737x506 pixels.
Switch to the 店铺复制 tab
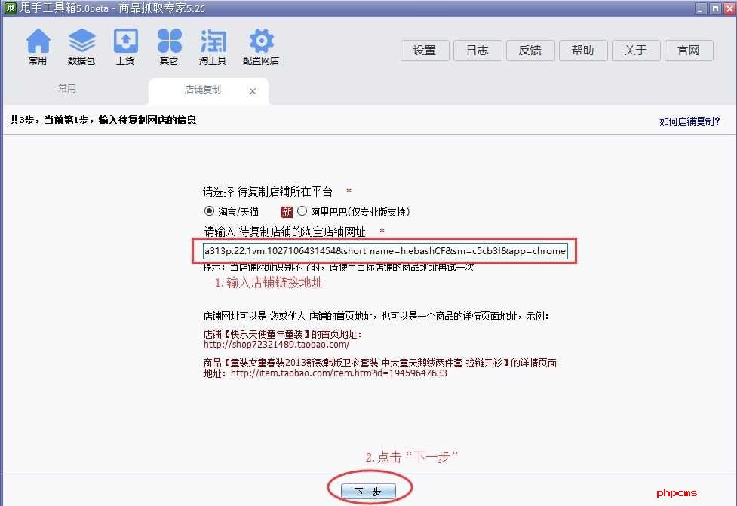click(x=203, y=89)
